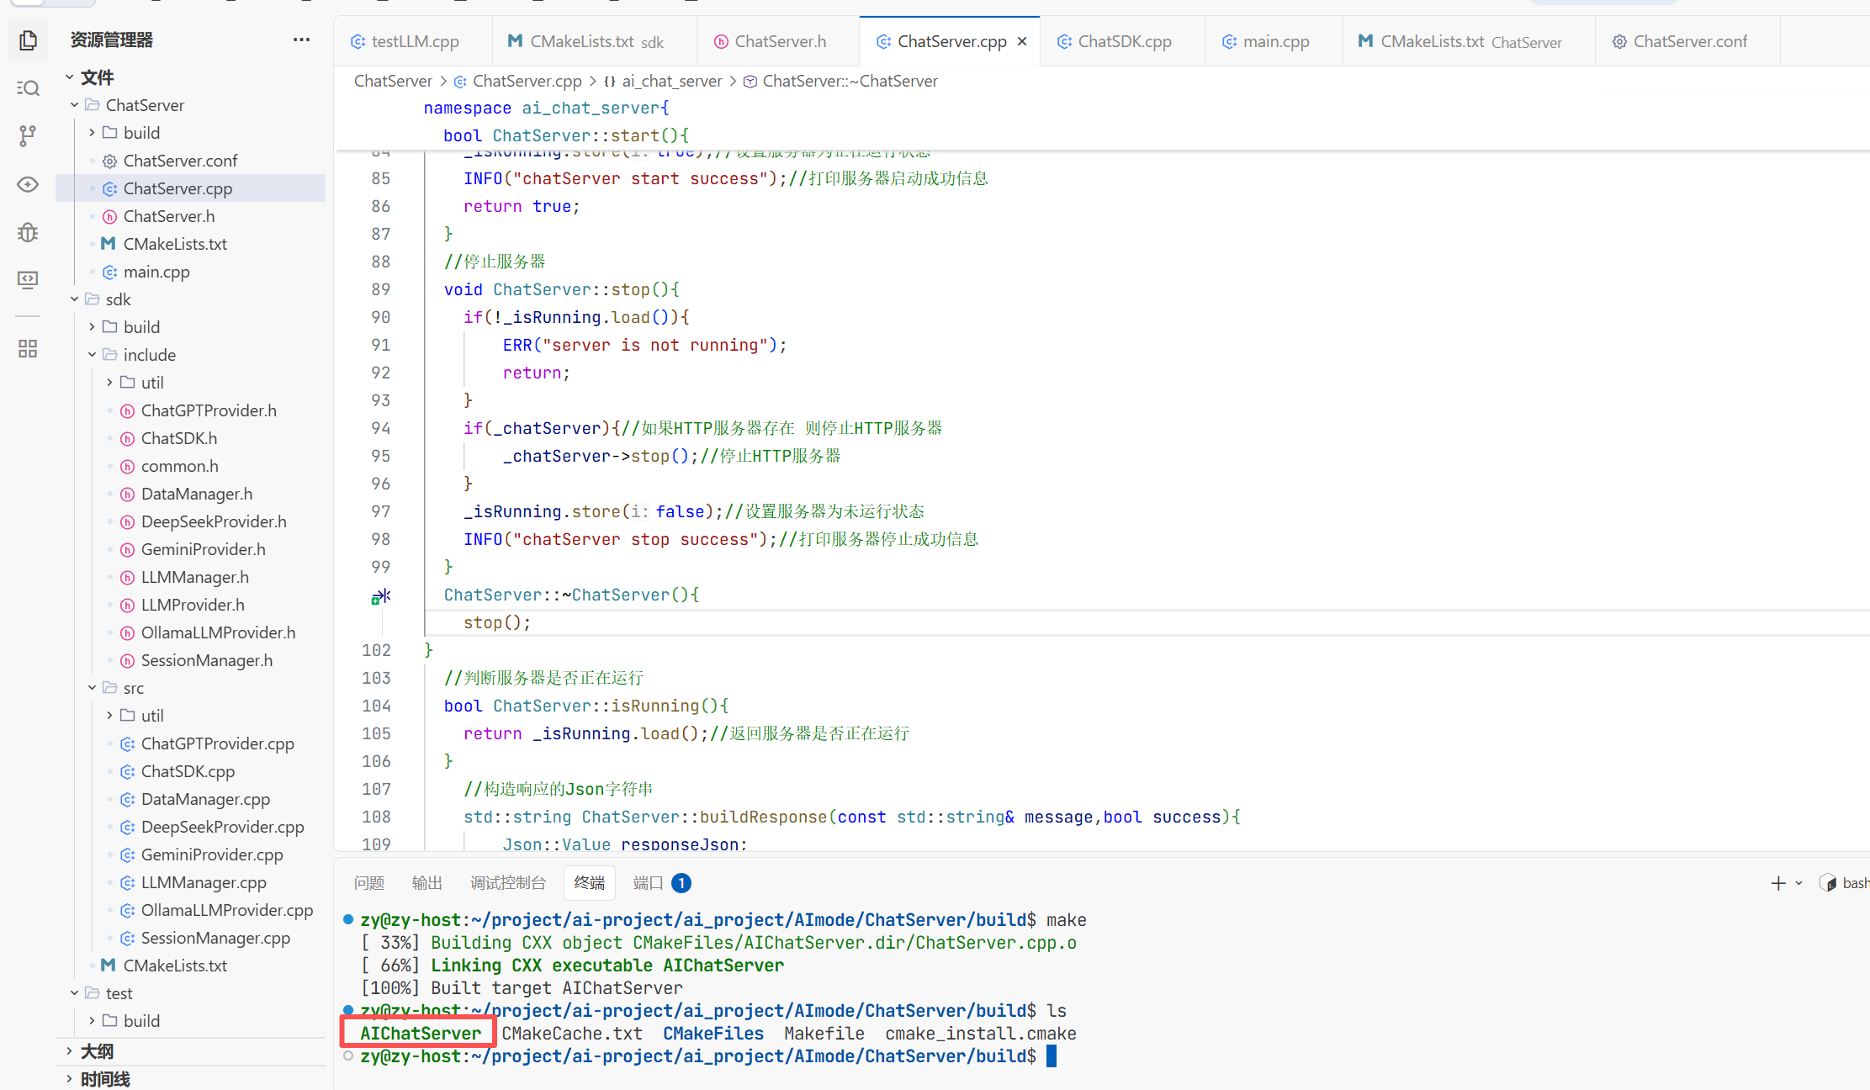1870x1090 pixels.
Task: Open the Search icon in activity bar
Action: 28,88
